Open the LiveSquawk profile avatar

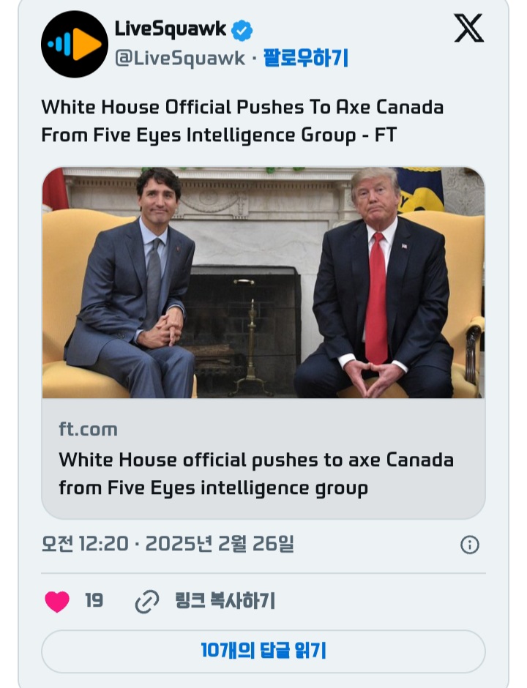click(75, 44)
